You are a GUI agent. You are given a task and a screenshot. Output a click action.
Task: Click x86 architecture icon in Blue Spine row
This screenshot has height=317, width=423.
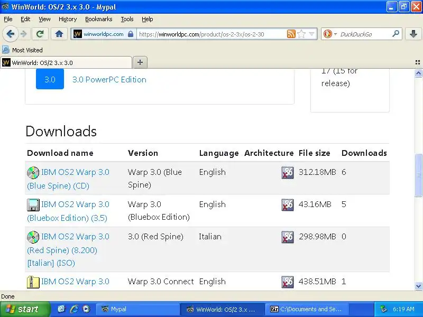tap(288, 173)
